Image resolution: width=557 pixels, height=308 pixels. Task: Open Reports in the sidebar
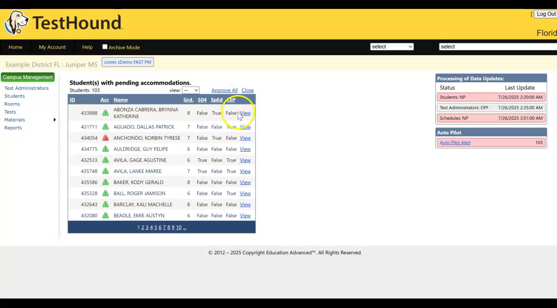coord(13,127)
